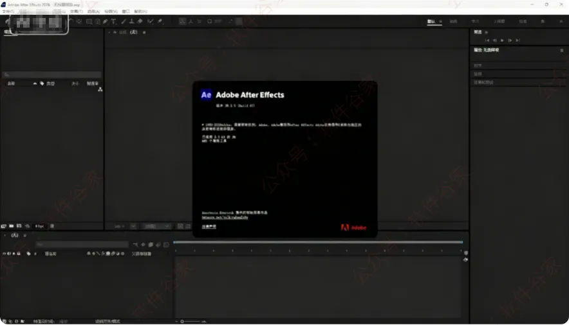This screenshot has width=569, height=325.
Task: Switch to the 学习 workspace tab
Action: click(x=475, y=21)
